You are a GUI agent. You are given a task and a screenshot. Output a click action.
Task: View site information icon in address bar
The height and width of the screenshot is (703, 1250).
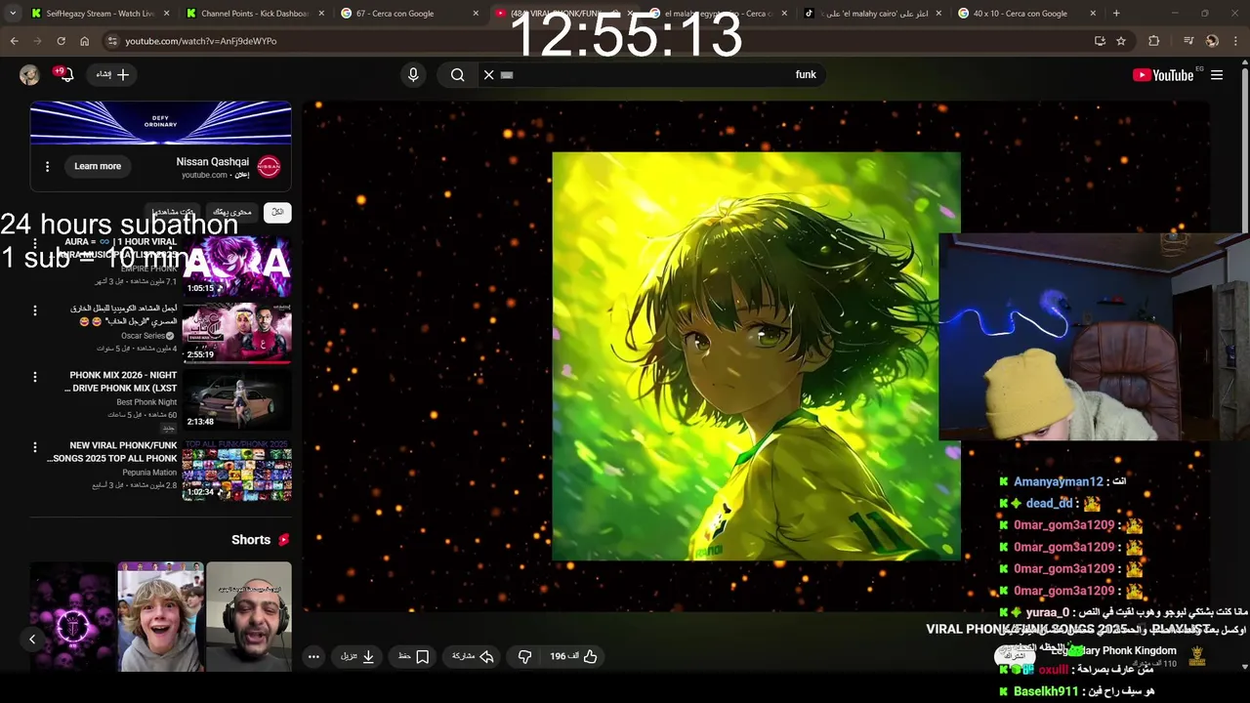tap(112, 41)
